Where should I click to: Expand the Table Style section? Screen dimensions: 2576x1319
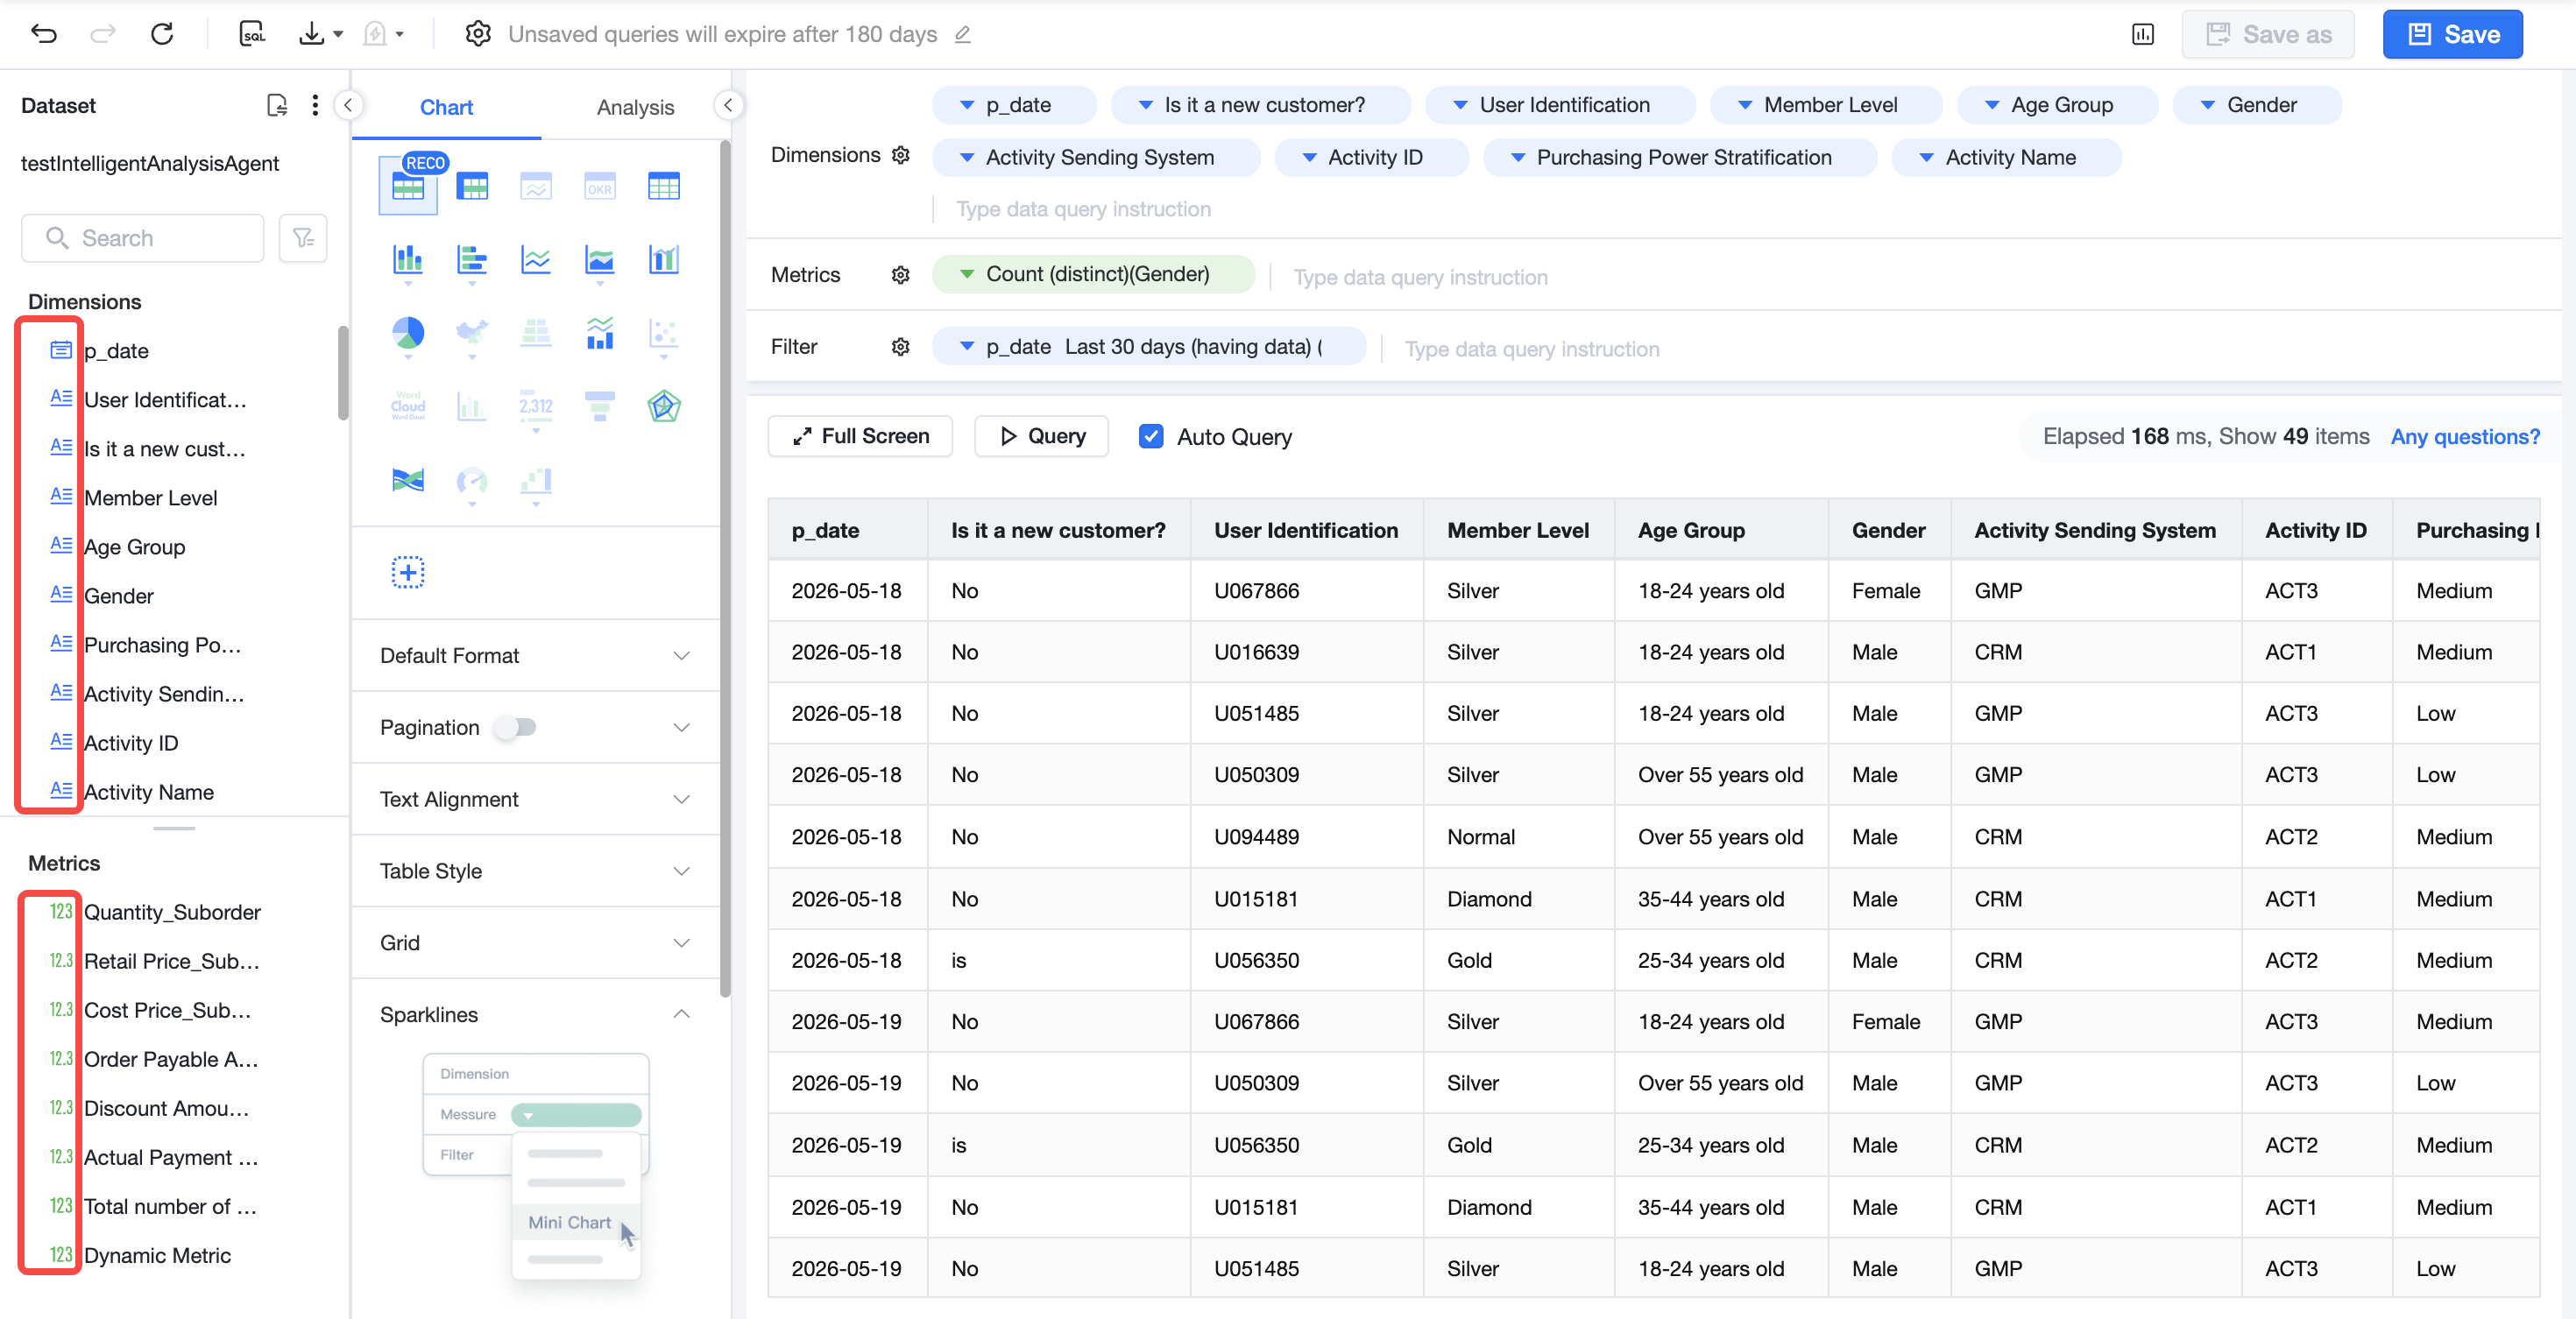click(x=535, y=871)
